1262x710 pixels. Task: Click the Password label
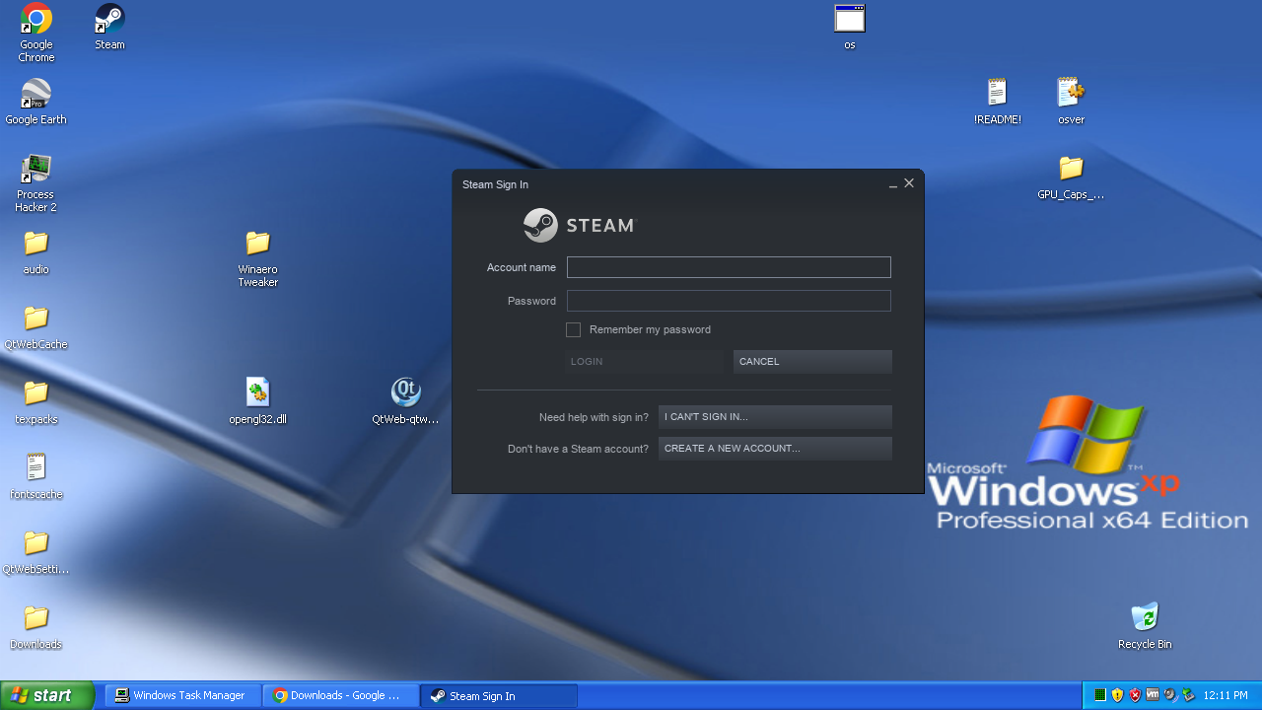point(531,301)
